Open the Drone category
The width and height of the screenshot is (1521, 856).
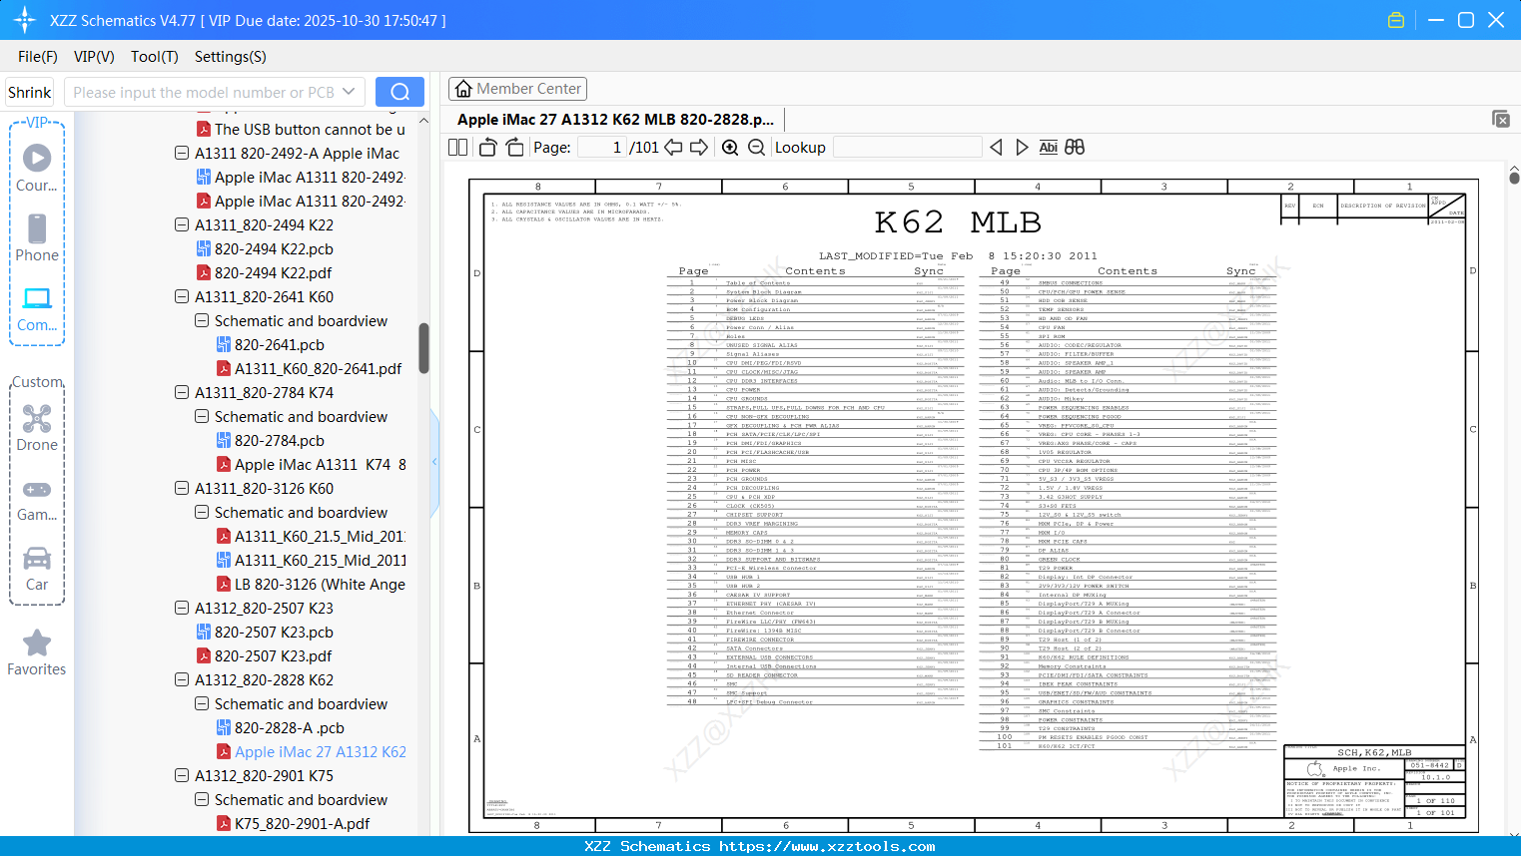pyautogui.click(x=37, y=428)
